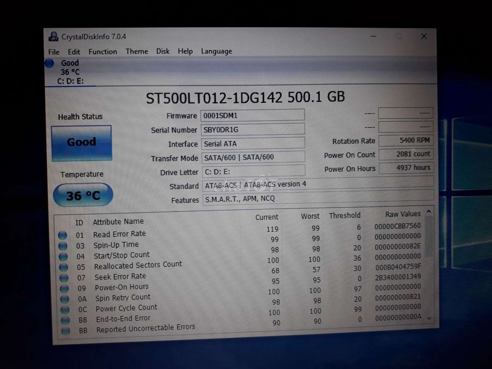Open the Disk menu
492x369 pixels.
click(x=163, y=51)
